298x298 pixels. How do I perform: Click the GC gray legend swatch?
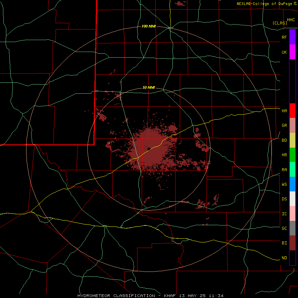[x=292, y=228]
